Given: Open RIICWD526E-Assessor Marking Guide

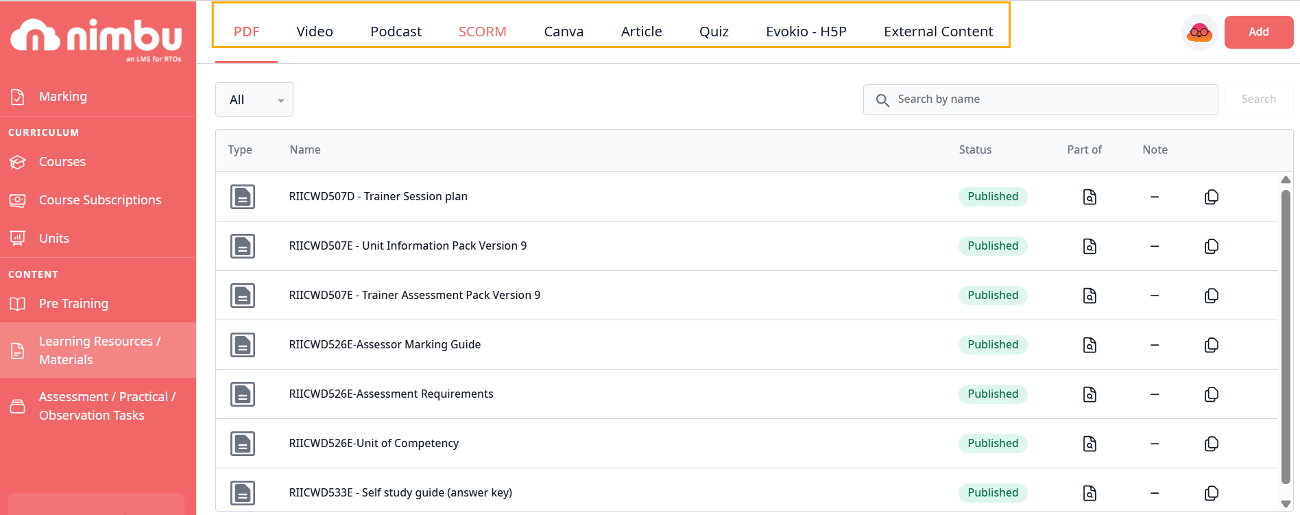Looking at the screenshot, I should [385, 345].
